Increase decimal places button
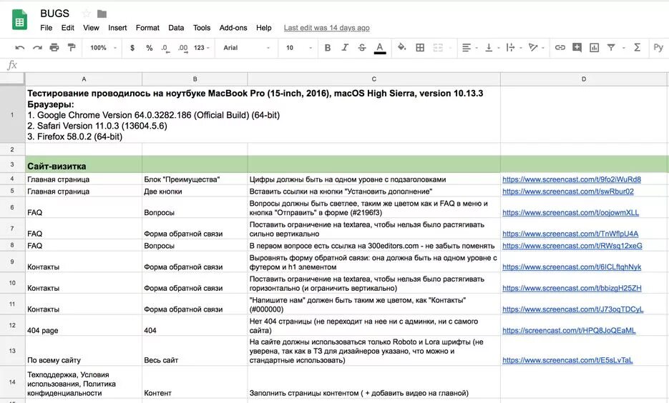Image resolution: width=669 pixels, height=403 pixels. click(x=182, y=48)
